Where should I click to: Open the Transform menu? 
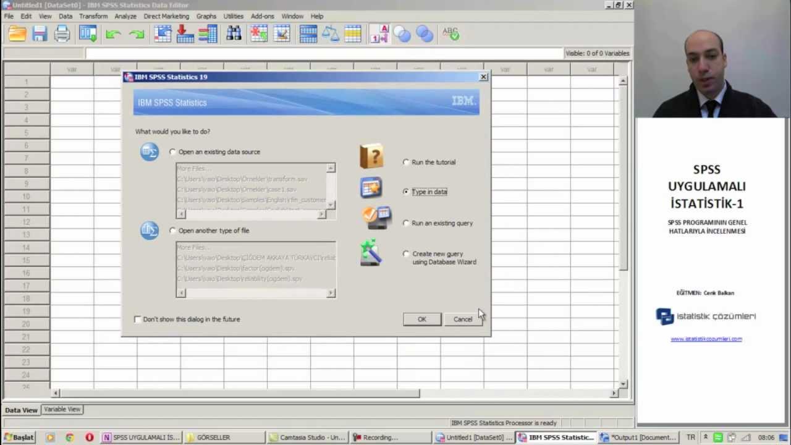93,16
